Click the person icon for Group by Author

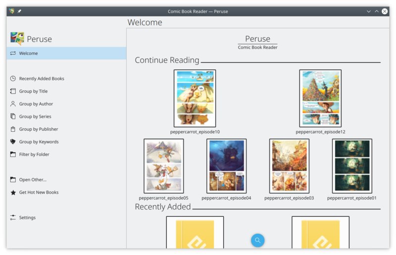pos(13,104)
